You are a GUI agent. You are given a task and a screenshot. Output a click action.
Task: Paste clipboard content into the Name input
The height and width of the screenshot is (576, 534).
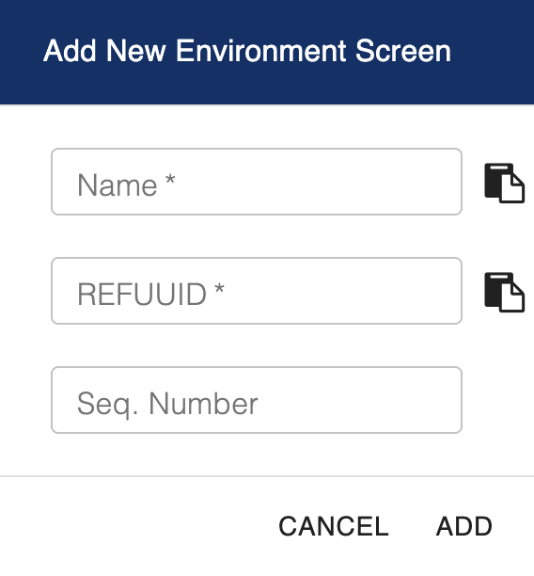click(504, 183)
